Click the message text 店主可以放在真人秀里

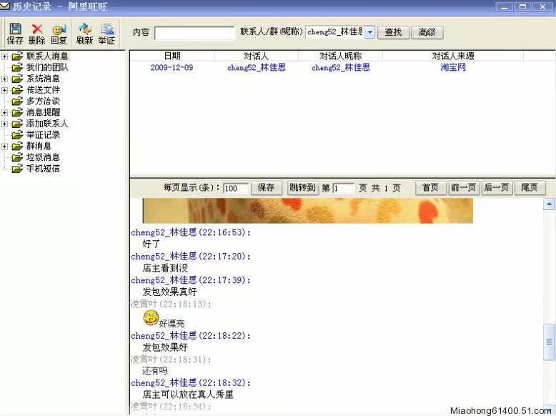point(188,395)
